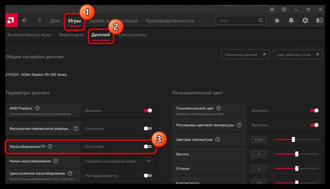Switch to Видеокарта subtab
Image resolution: width=330 pixels, height=189 pixels.
71,35
